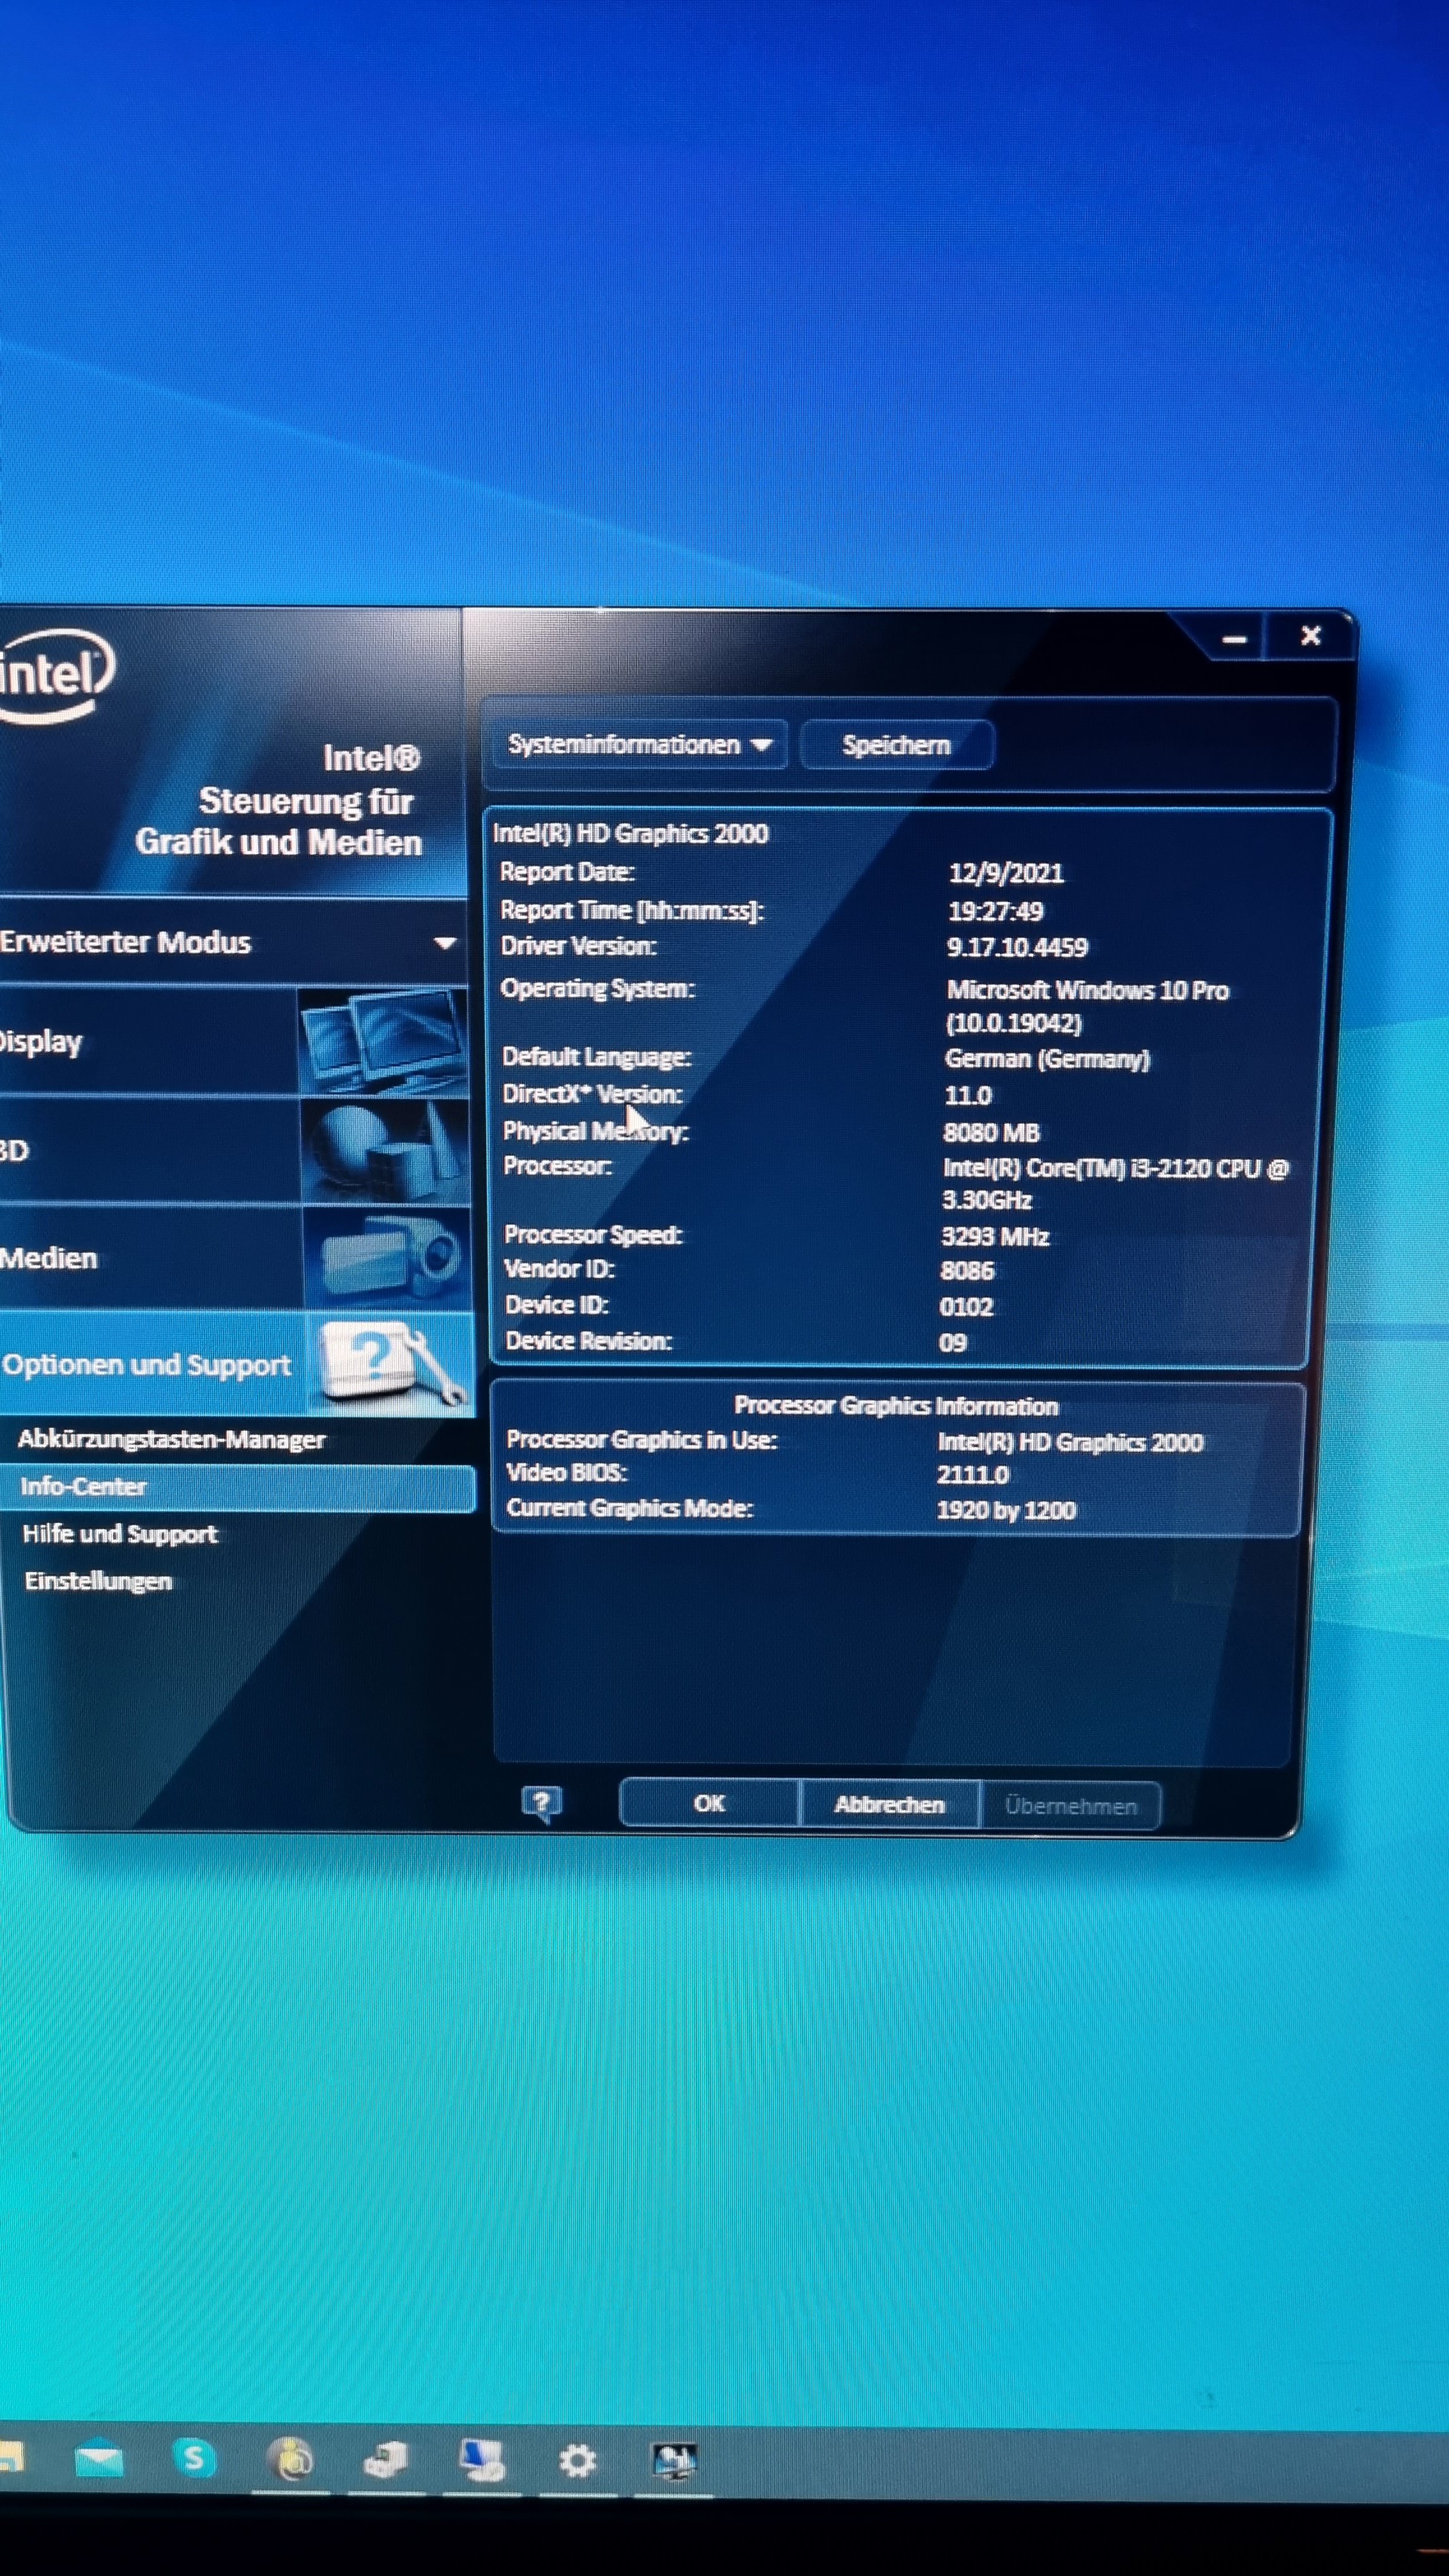Open Skype from the taskbar
The width and height of the screenshot is (1449, 2576).
pos(194,2459)
